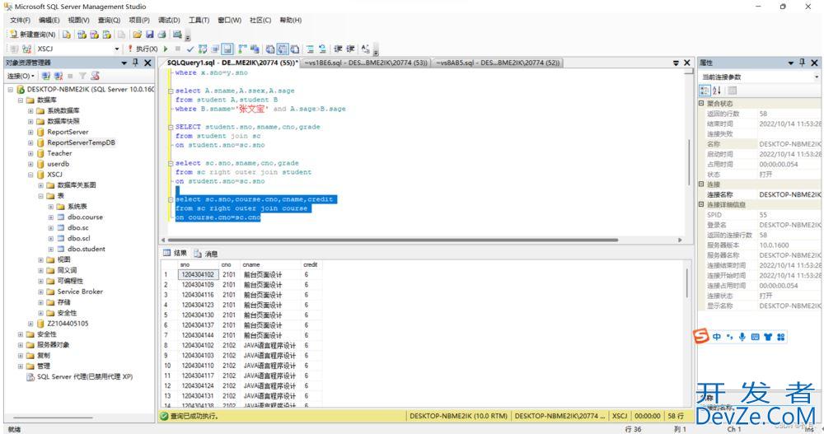Open the 文件(F) menu
This screenshot has height=434, width=824.
(20, 20)
